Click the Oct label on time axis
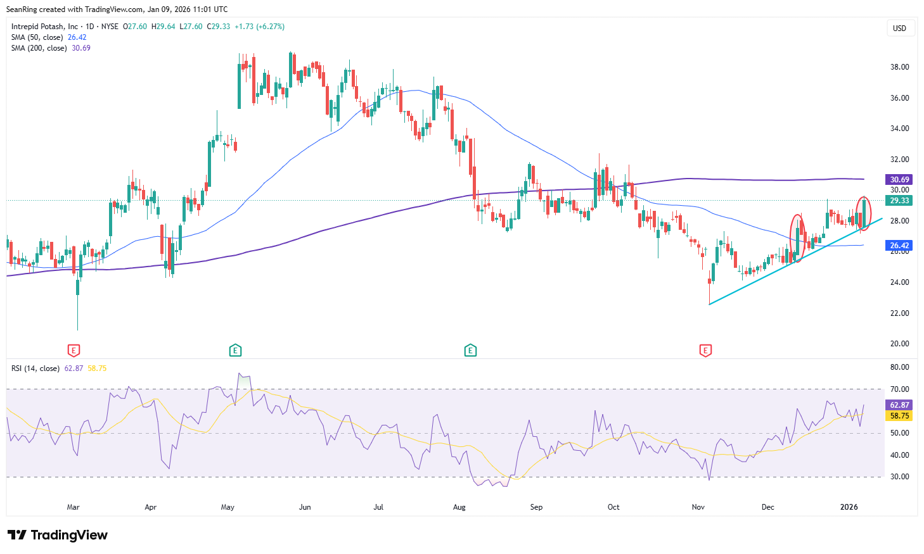Screen dimensions: 924x554 click(x=613, y=507)
